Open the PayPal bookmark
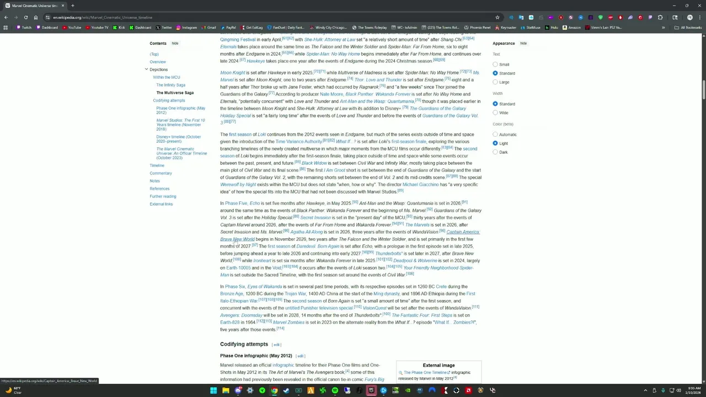Viewport: 706px width, 397px height. (228, 28)
